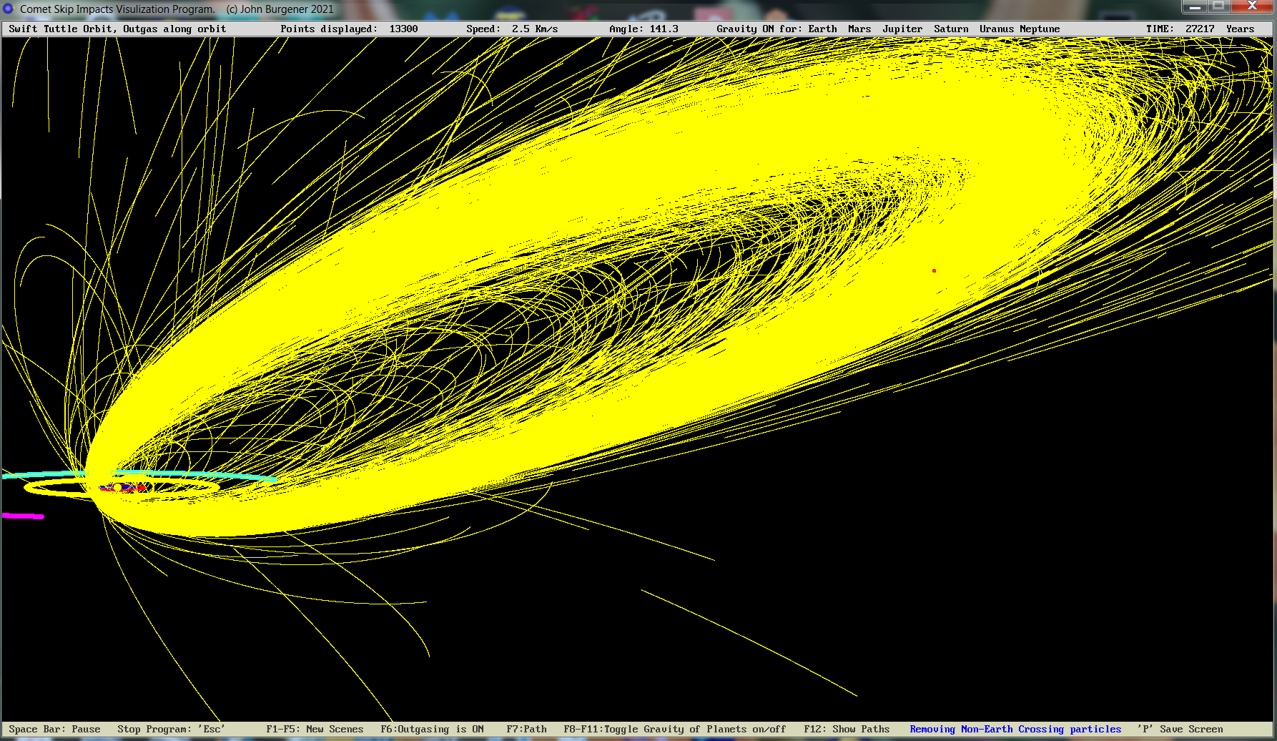Image resolution: width=1277 pixels, height=741 pixels.
Task: Click the "'P' Save Screen" label
Action: click(1180, 729)
